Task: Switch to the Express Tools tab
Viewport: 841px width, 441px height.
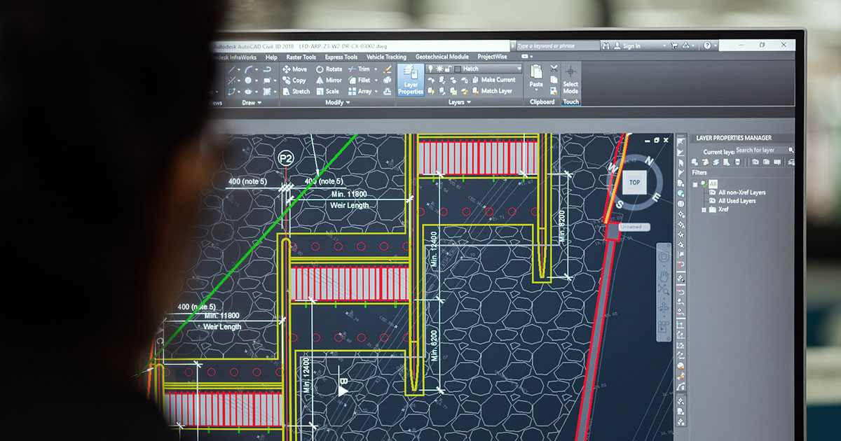Action: (x=341, y=57)
